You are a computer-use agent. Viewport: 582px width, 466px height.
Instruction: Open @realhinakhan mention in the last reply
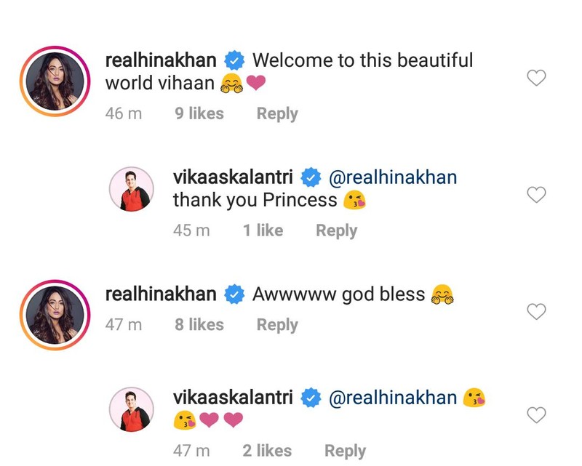pyautogui.click(x=393, y=398)
